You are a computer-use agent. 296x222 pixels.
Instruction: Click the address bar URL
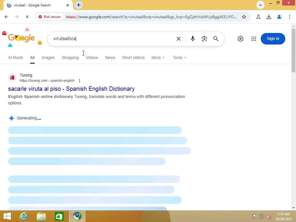pos(151,17)
